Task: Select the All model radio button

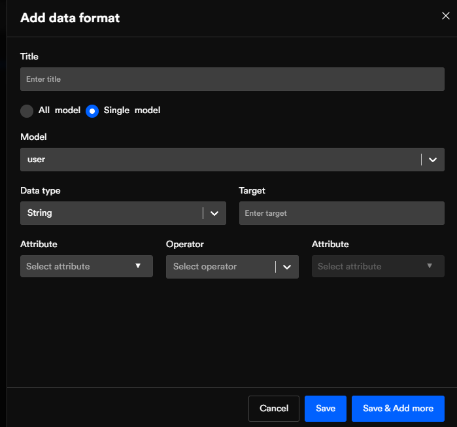Action: coord(27,111)
